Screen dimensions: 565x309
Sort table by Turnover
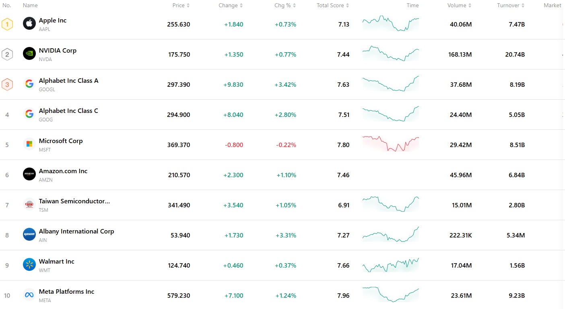pyautogui.click(x=511, y=6)
